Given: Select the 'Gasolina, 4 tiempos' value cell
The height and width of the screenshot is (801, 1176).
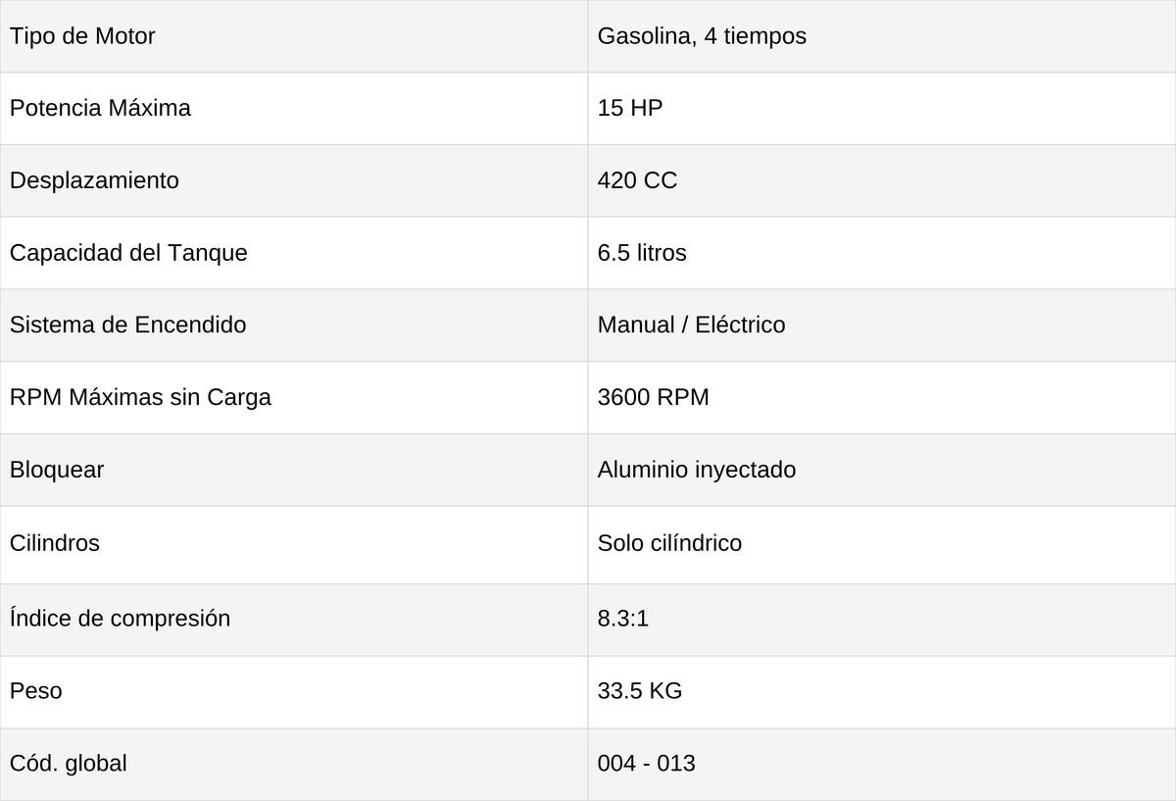Looking at the screenshot, I should point(882,36).
